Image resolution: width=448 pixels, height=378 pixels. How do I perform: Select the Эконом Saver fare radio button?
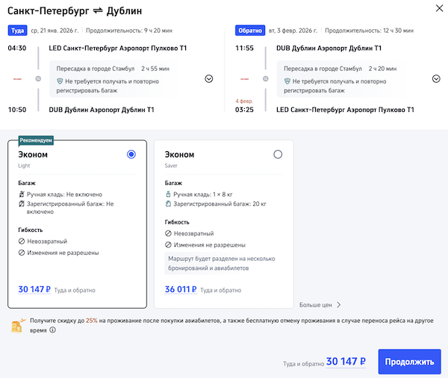(278, 154)
